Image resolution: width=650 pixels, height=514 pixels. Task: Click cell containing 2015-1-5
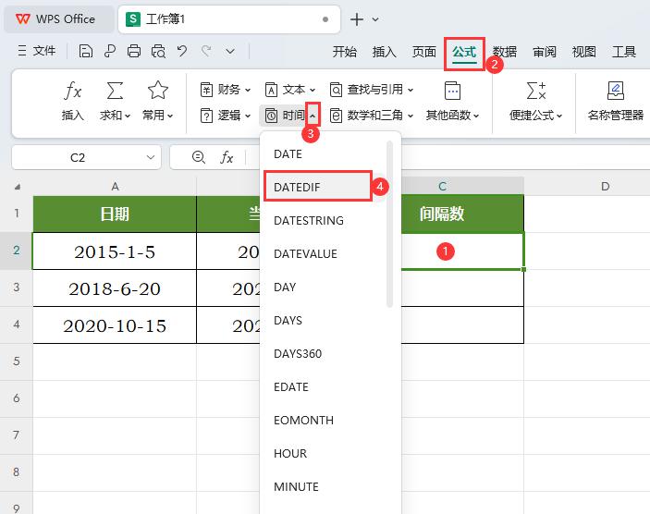coord(115,251)
